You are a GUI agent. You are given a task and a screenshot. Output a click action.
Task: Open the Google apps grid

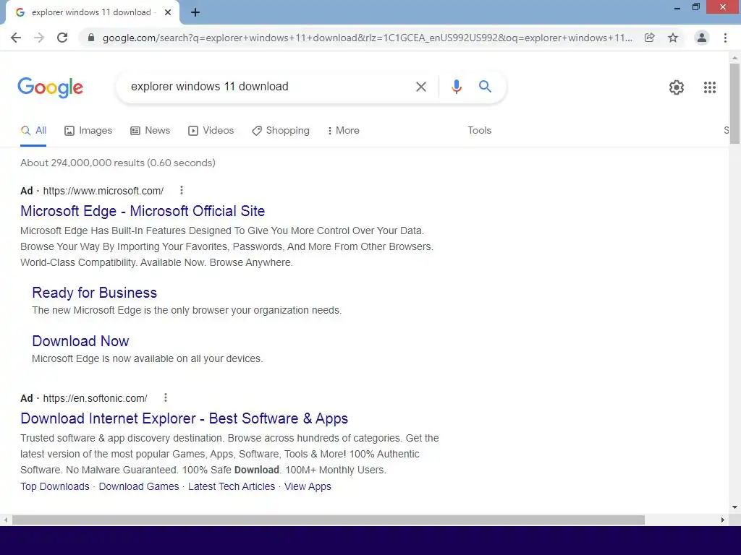pyautogui.click(x=710, y=87)
